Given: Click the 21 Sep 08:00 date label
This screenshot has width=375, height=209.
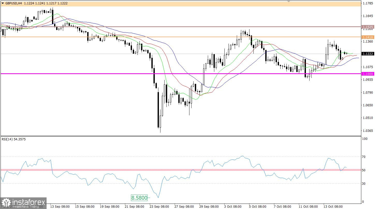Looking at the screenshot, I should tap(135, 207).
